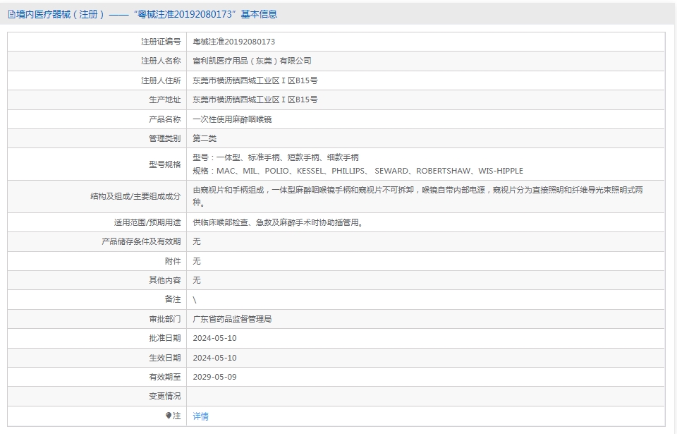Click the 生产地址 address value

[x=255, y=100]
